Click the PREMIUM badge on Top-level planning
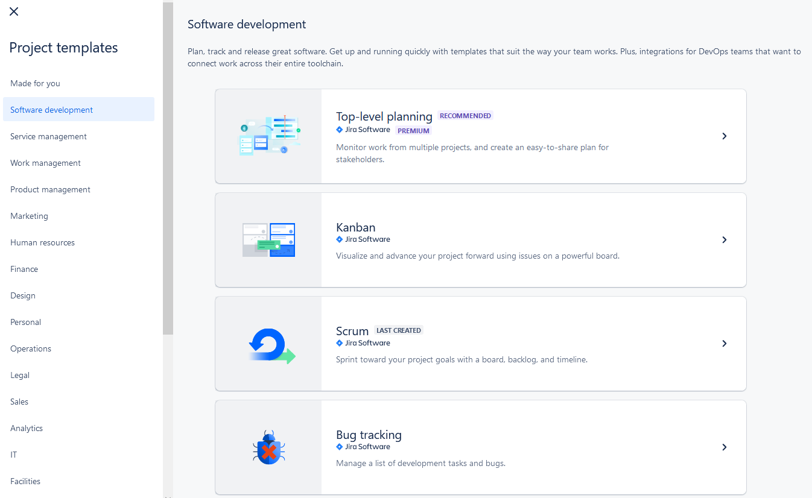This screenshot has height=498, width=812. coord(413,130)
